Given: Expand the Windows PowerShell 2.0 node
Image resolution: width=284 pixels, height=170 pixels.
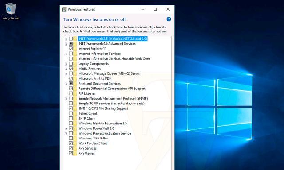Looking at the screenshot, I should click(66, 129).
